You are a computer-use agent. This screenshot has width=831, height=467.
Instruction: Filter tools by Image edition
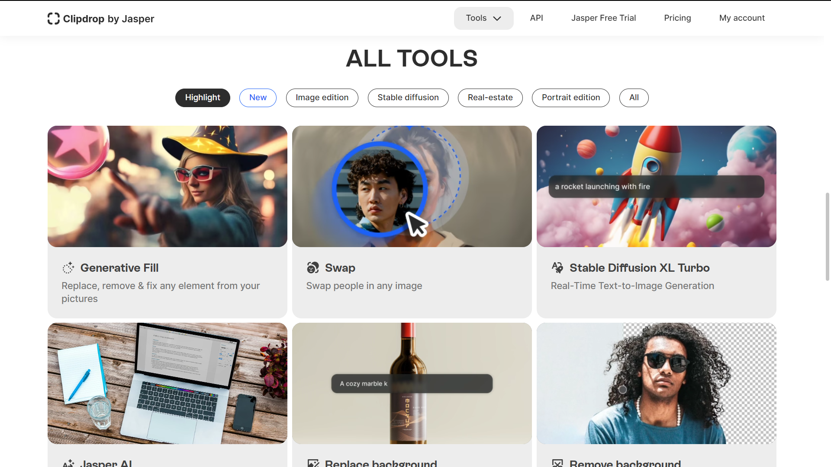click(322, 98)
